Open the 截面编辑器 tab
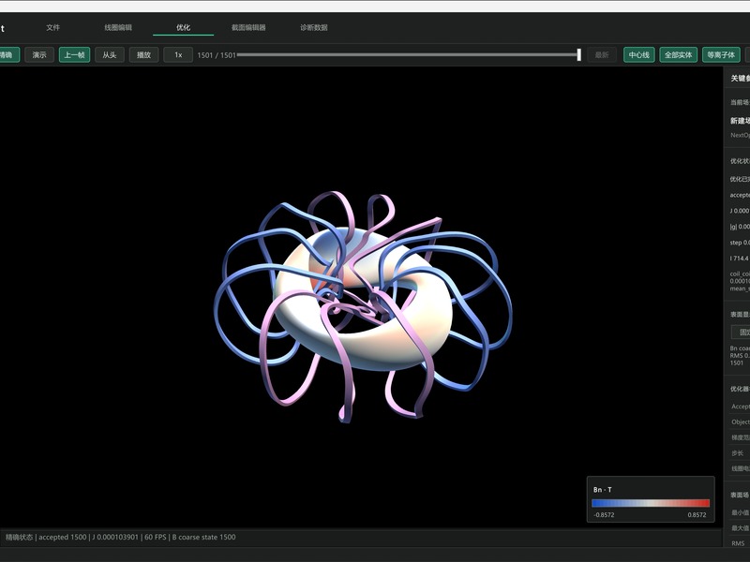750x562 pixels. point(248,28)
